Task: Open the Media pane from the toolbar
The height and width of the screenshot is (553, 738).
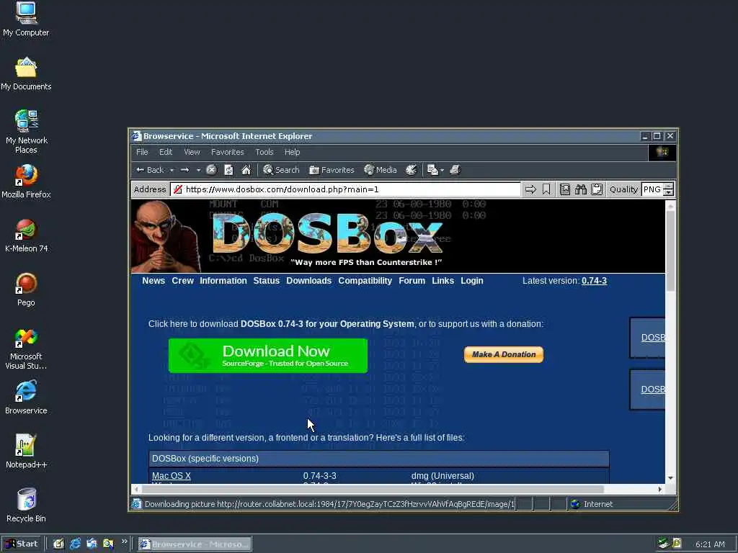Action: pos(381,170)
